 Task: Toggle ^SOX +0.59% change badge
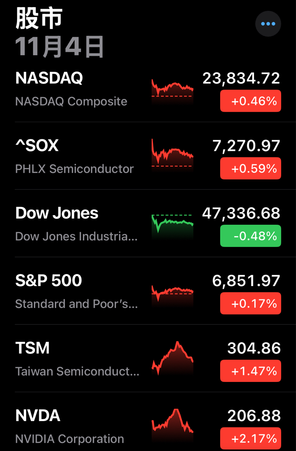coord(251,168)
